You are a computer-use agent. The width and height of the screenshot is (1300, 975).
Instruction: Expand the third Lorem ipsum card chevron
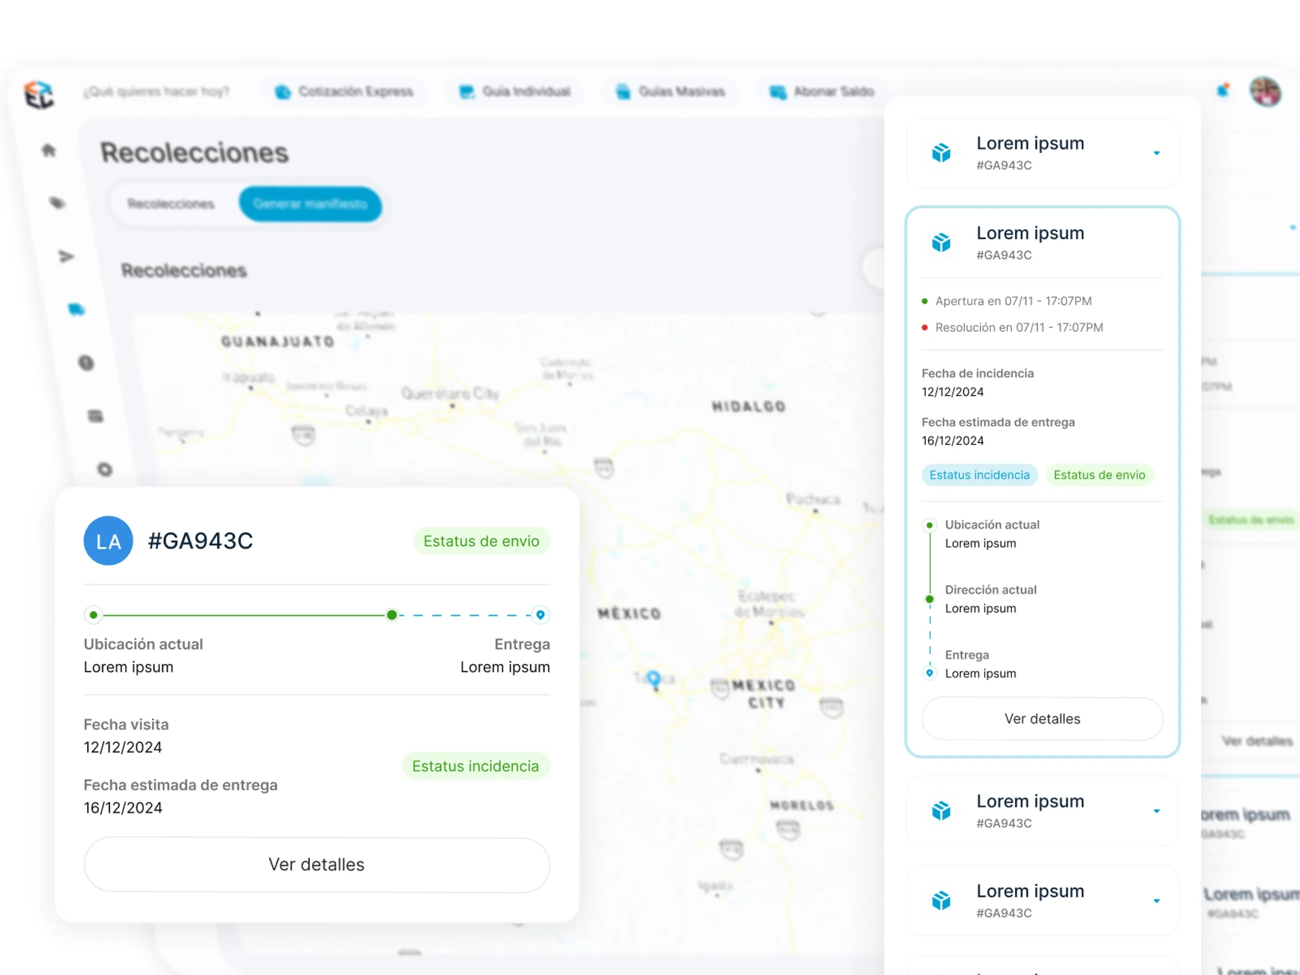[x=1156, y=811]
